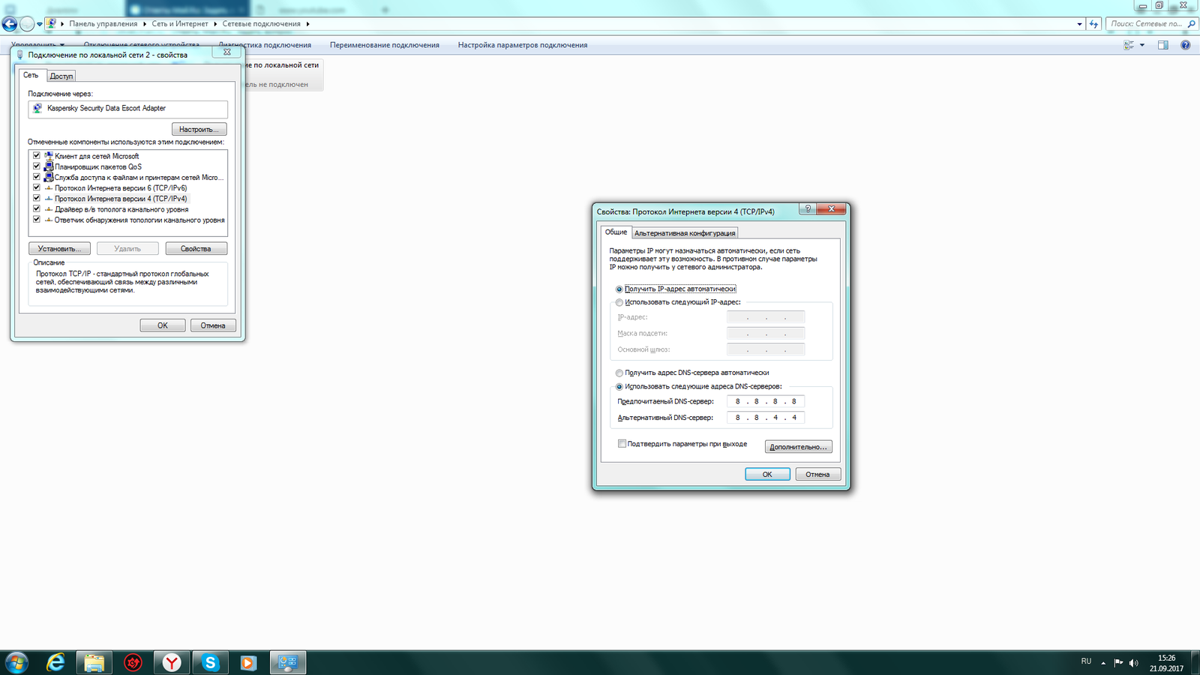The image size is (1200, 675).
Task: Open the view options dropdown arrow
Action: click(x=1142, y=45)
